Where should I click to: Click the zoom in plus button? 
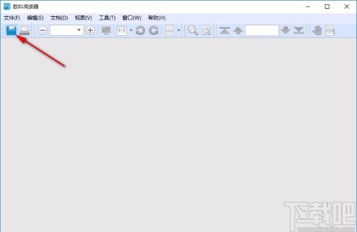pos(90,30)
